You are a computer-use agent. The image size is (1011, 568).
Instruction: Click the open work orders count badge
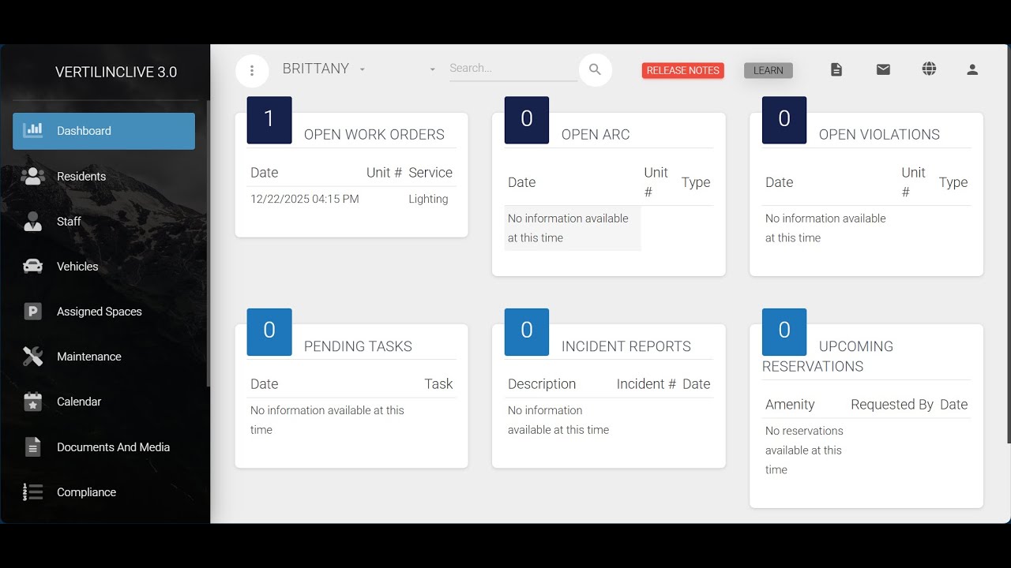269,119
